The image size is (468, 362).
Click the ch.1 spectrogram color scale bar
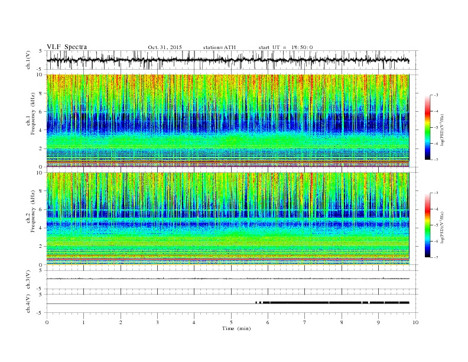point(427,127)
